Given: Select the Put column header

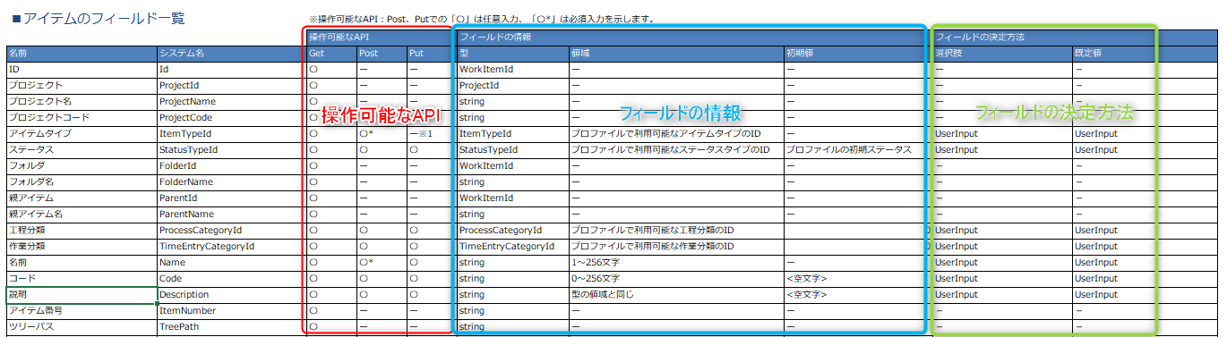Looking at the screenshot, I should point(432,54).
